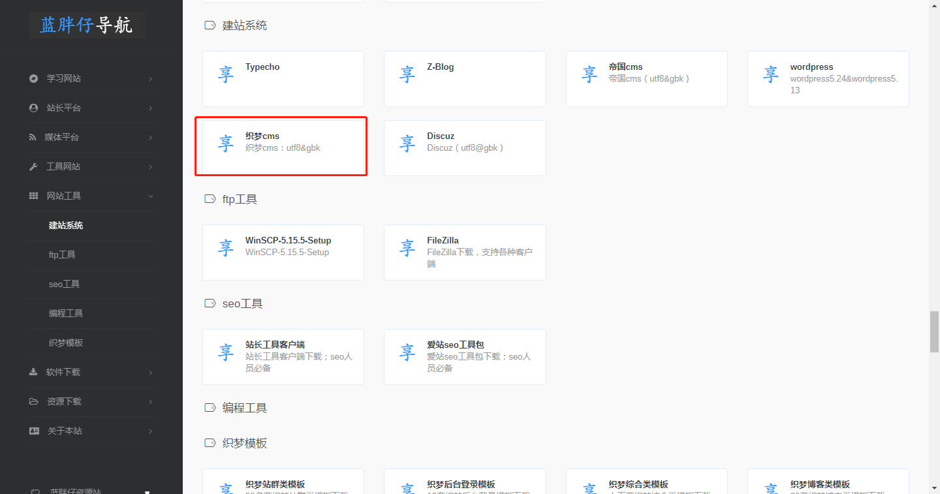Screen dimensions: 940x494
Task: Select the 编程工具 submenu item
Action: [66, 313]
